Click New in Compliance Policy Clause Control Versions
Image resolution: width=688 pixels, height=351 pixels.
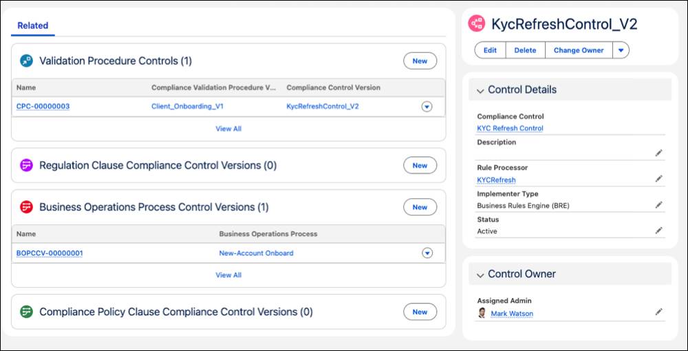(x=420, y=312)
